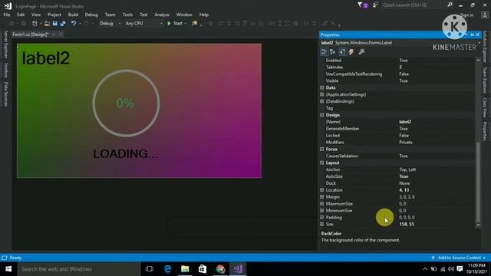Click the Save All toolbar icon
This screenshot has width=491, height=276.
[63, 24]
